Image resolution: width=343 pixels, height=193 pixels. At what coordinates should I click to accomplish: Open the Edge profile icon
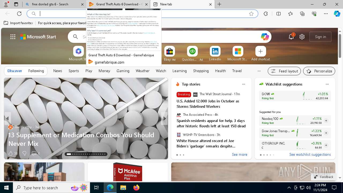(6, 4)
